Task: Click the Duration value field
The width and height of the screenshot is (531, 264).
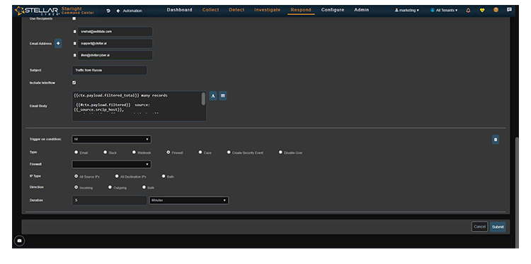Action: click(x=110, y=200)
